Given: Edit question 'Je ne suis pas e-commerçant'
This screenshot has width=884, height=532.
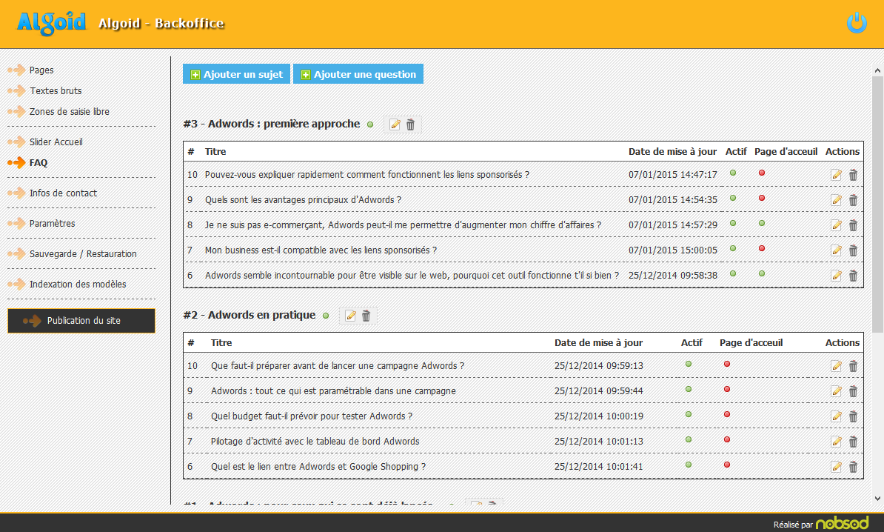Looking at the screenshot, I should [x=836, y=225].
